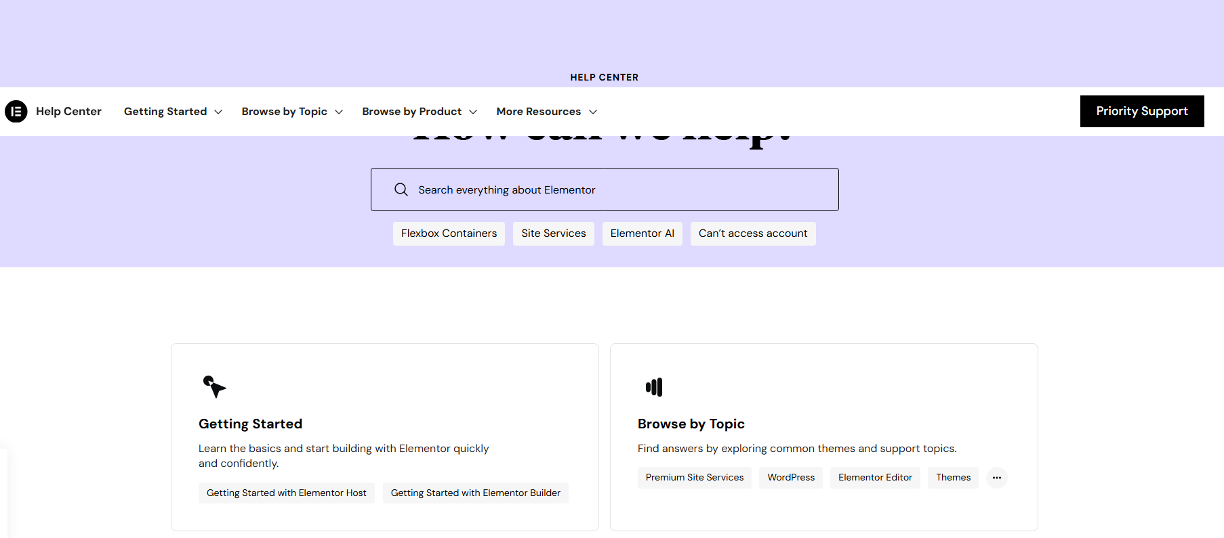Expand the Browse by Product chevron
The image size is (1224, 538).
[473, 112]
